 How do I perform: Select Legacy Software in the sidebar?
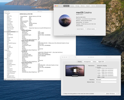tap(11, 73)
